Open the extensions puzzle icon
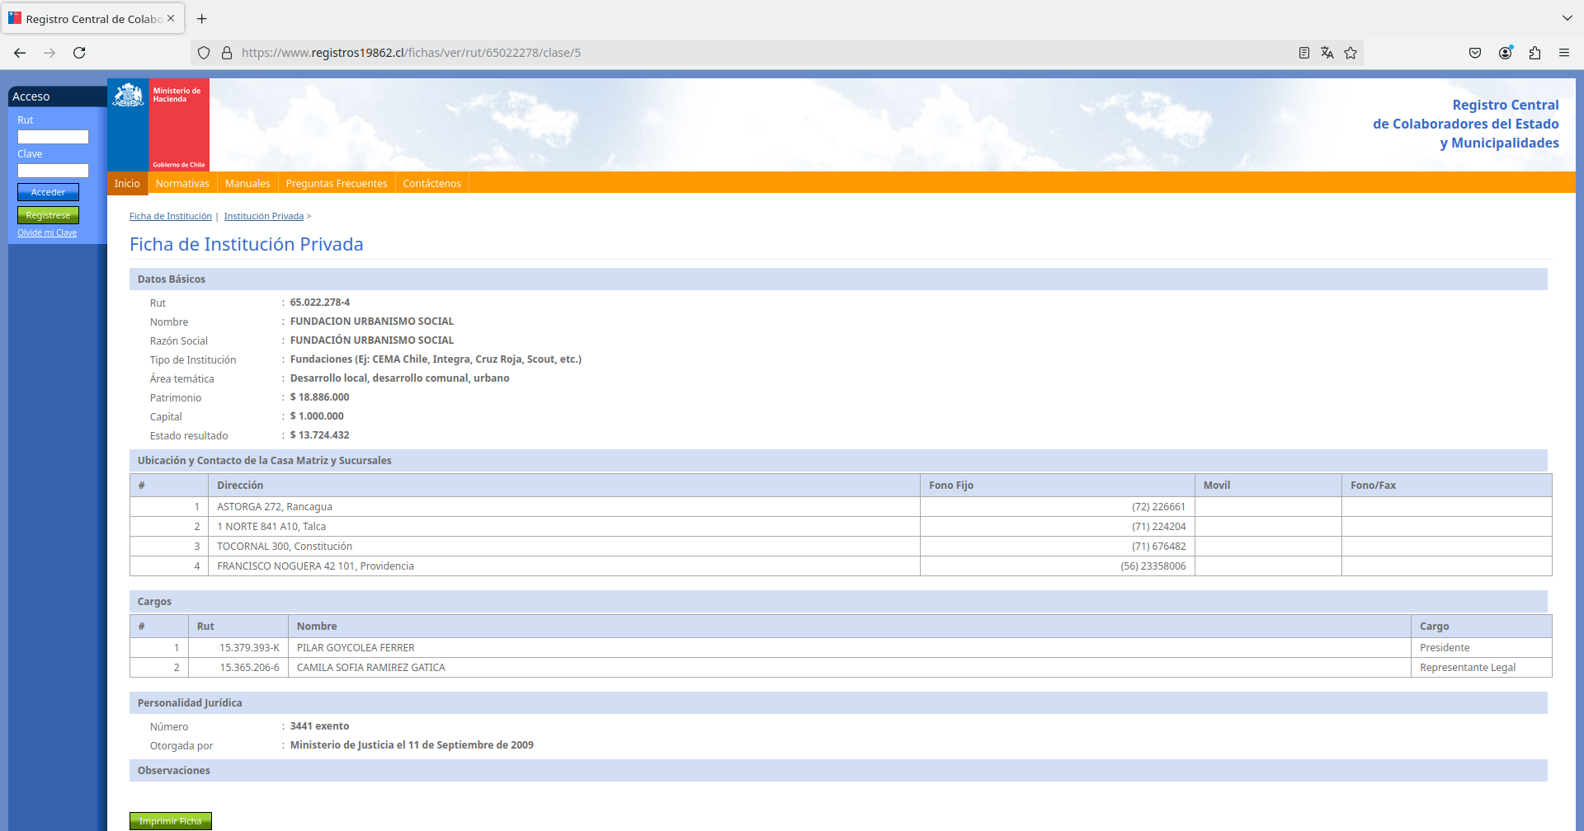Image resolution: width=1584 pixels, height=831 pixels. (x=1534, y=53)
